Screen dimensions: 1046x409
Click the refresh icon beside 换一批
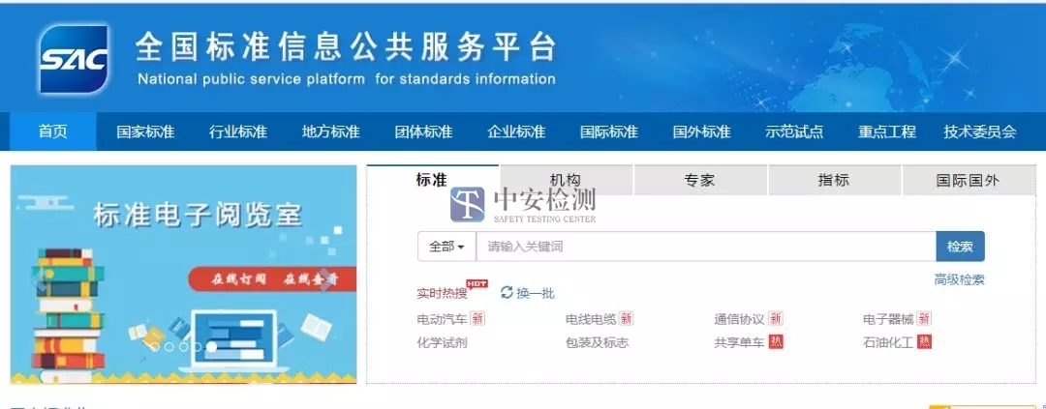[507, 292]
